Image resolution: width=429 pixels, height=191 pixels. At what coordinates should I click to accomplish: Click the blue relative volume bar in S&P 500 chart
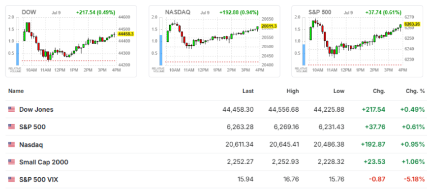[x=304, y=55]
